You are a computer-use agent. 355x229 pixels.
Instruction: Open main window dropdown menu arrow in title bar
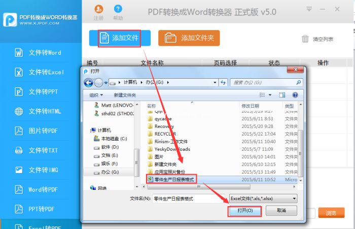(309, 9)
